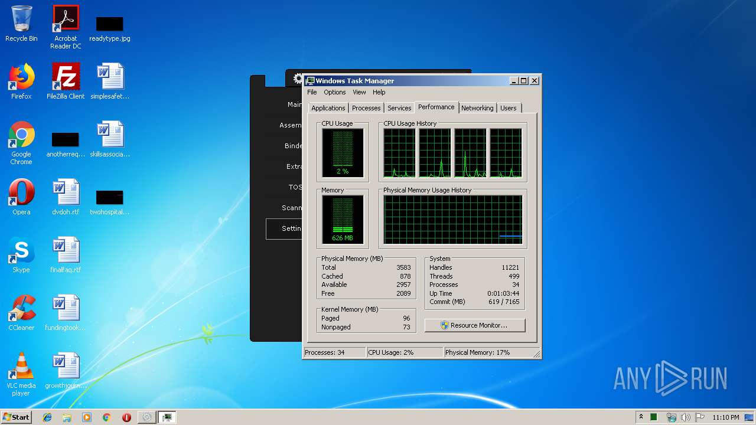Open the Google Chrome desktop shortcut
The height and width of the screenshot is (425, 756).
pyautogui.click(x=21, y=143)
